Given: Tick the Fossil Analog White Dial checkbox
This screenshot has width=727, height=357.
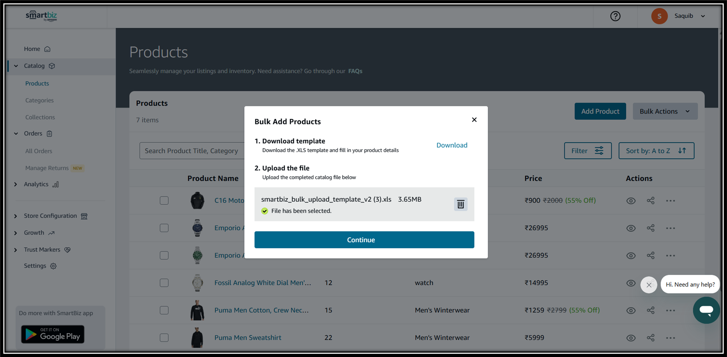Looking at the screenshot, I should tap(164, 283).
